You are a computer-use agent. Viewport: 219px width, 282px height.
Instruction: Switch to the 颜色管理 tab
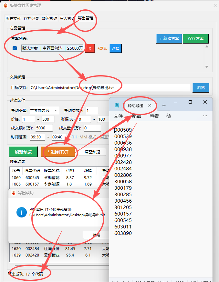49,18
